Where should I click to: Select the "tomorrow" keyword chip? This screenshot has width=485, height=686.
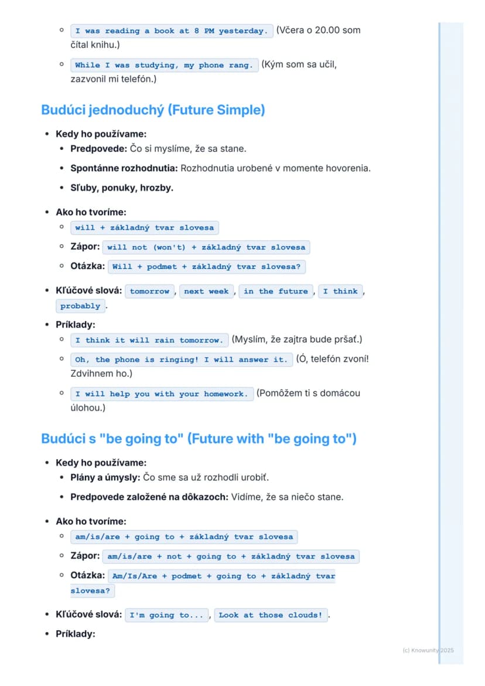pyautogui.click(x=149, y=291)
